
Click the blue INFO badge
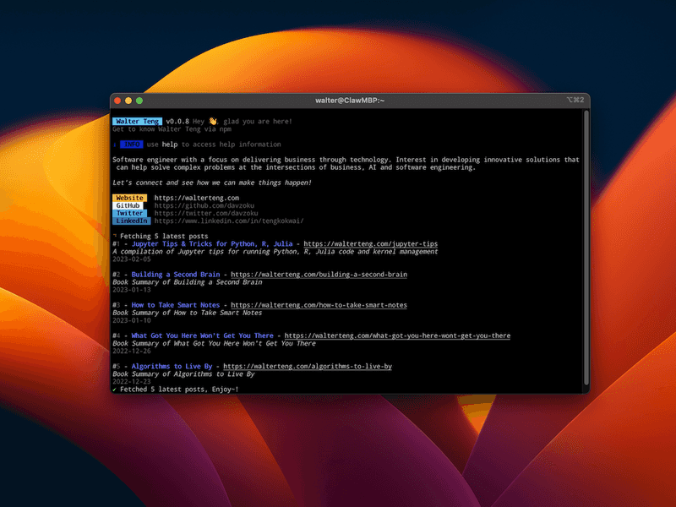click(131, 144)
